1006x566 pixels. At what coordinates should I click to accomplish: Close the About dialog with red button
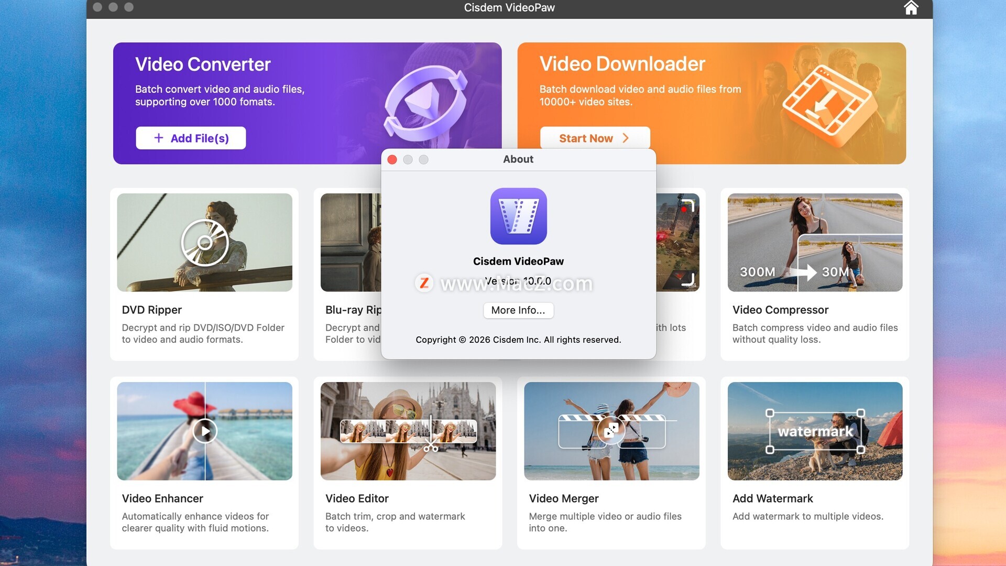point(392,160)
